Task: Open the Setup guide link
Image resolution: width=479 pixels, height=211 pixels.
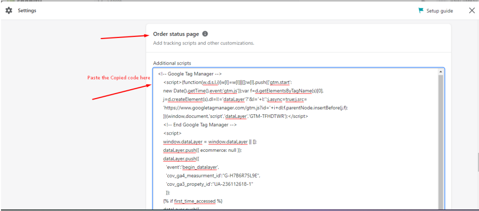Action: pyautogui.click(x=440, y=11)
